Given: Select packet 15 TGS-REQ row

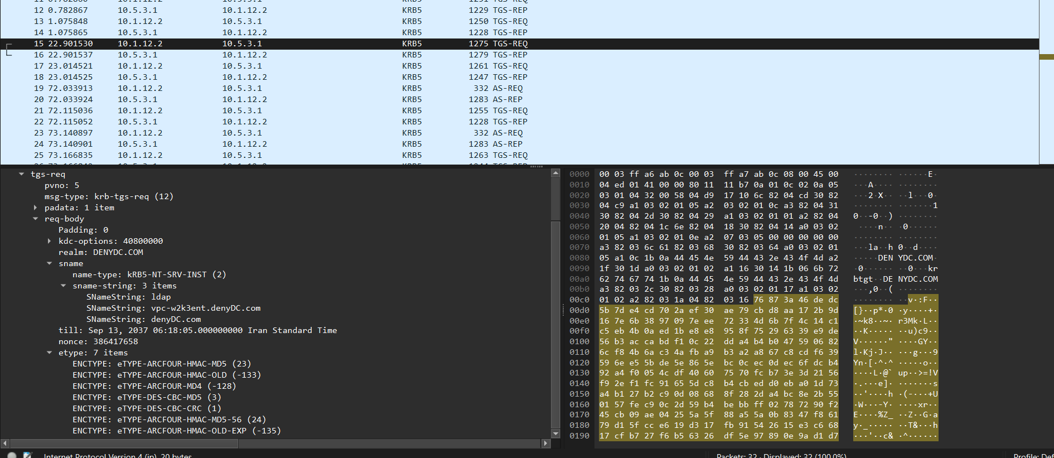Looking at the screenshot, I should click(x=519, y=44).
